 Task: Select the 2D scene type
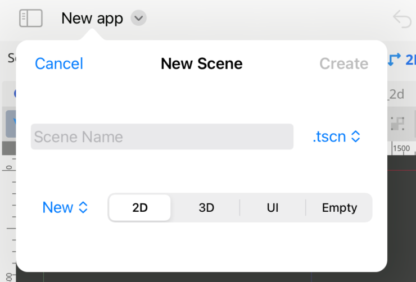click(x=140, y=207)
